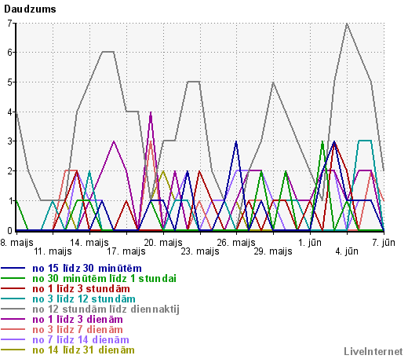Screen dimensions: 408x359
Task: Click legend label 'no 12 stundām līdz diennaktij'
Action: 106,310
